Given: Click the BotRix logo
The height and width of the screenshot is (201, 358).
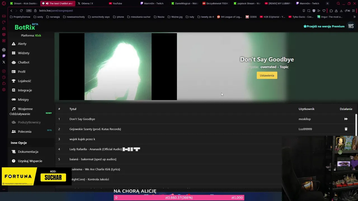Looking at the screenshot, I should pyautogui.click(x=26, y=27).
